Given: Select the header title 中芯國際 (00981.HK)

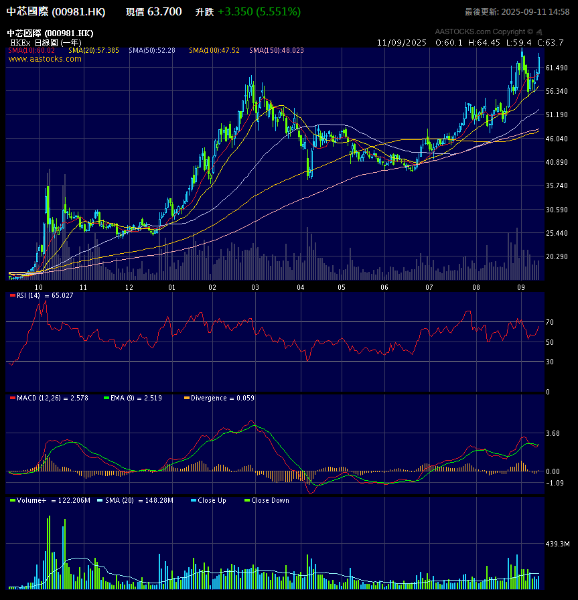Looking at the screenshot, I should point(56,12).
